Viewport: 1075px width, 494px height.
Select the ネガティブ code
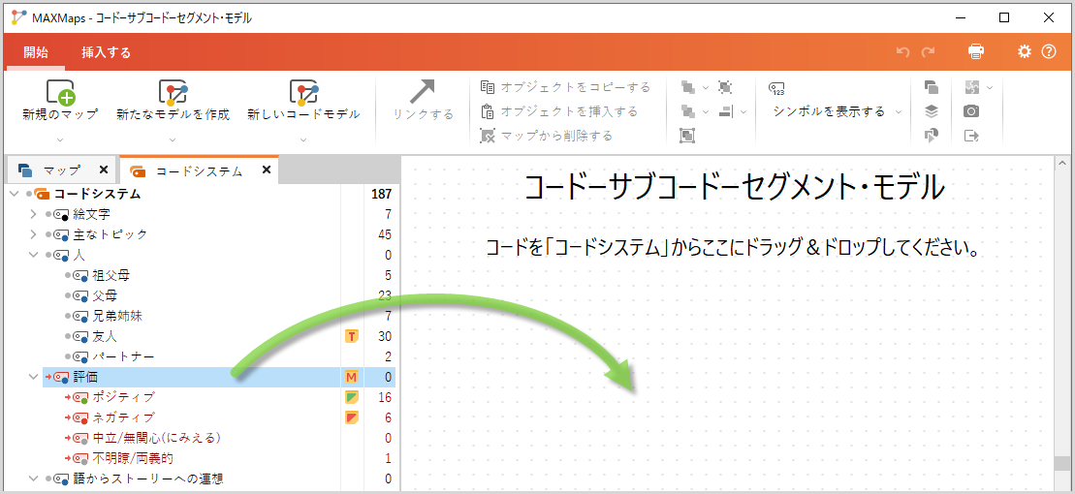(x=123, y=417)
